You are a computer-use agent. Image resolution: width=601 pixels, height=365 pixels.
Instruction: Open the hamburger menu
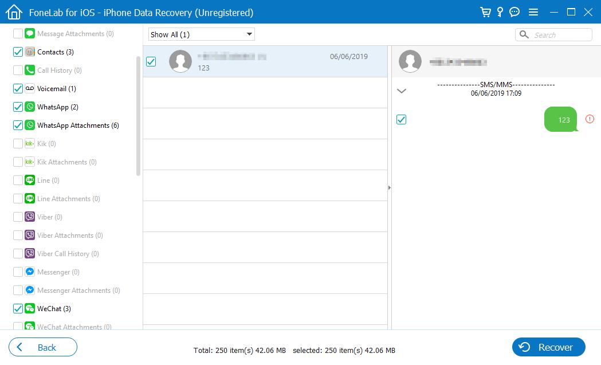[533, 12]
